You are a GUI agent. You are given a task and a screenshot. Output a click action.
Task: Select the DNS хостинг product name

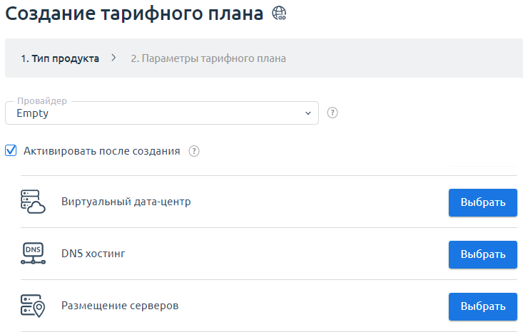click(93, 254)
